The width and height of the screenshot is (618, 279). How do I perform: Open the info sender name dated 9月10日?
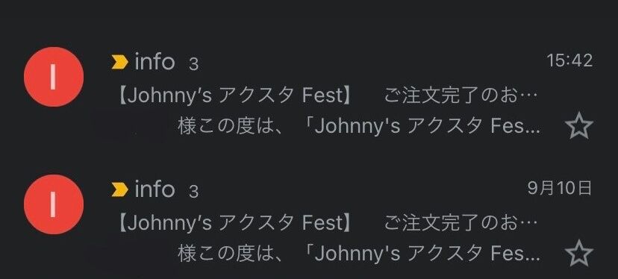pyautogui.click(x=154, y=189)
